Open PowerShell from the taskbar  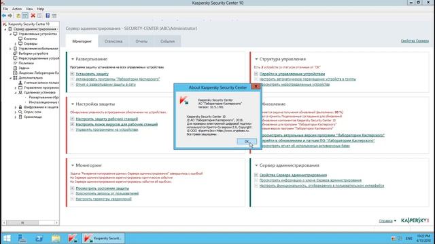(x=39, y=238)
